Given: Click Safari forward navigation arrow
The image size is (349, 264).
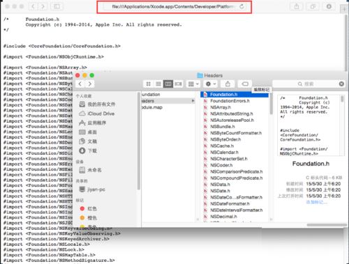Looking at the screenshot, I should [x=43, y=6].
